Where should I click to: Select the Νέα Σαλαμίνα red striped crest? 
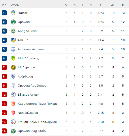[x=13, y=113]
